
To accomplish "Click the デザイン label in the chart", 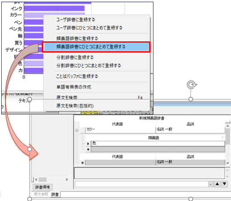I will 14,50.
